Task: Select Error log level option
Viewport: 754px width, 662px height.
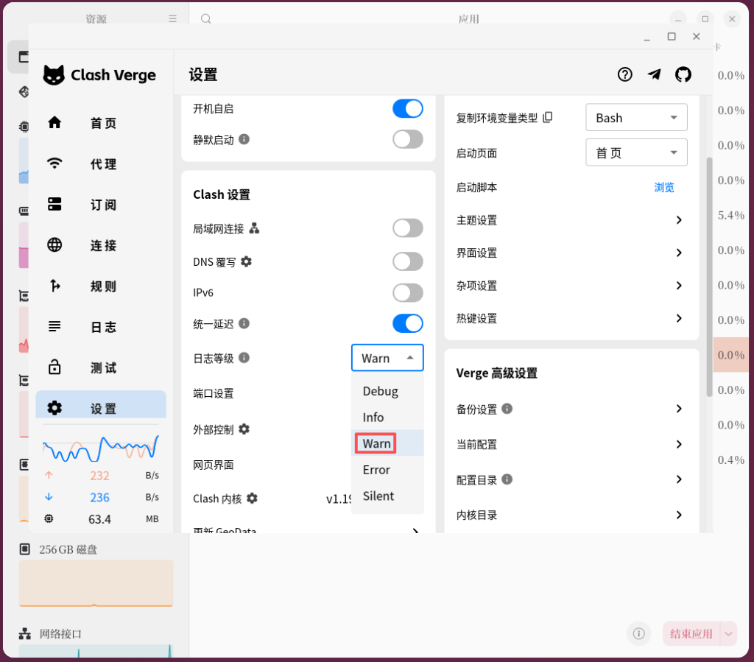Action: (387, 470)
